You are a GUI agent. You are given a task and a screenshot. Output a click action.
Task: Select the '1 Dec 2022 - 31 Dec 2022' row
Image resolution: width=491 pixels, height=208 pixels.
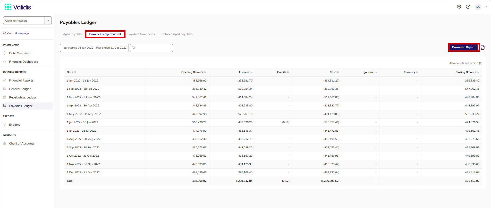pyautogui.click(x=273, y=173)
